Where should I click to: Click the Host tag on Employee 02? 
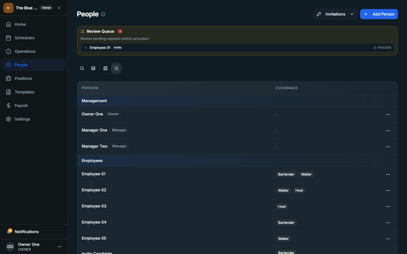299,190
